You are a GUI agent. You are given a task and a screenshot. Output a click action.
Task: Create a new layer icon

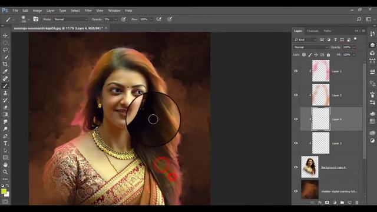click(349, 203)
